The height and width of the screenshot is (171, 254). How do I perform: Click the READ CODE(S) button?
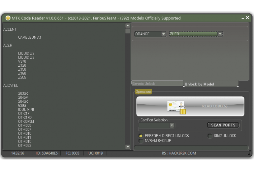[x=190, y=106]
